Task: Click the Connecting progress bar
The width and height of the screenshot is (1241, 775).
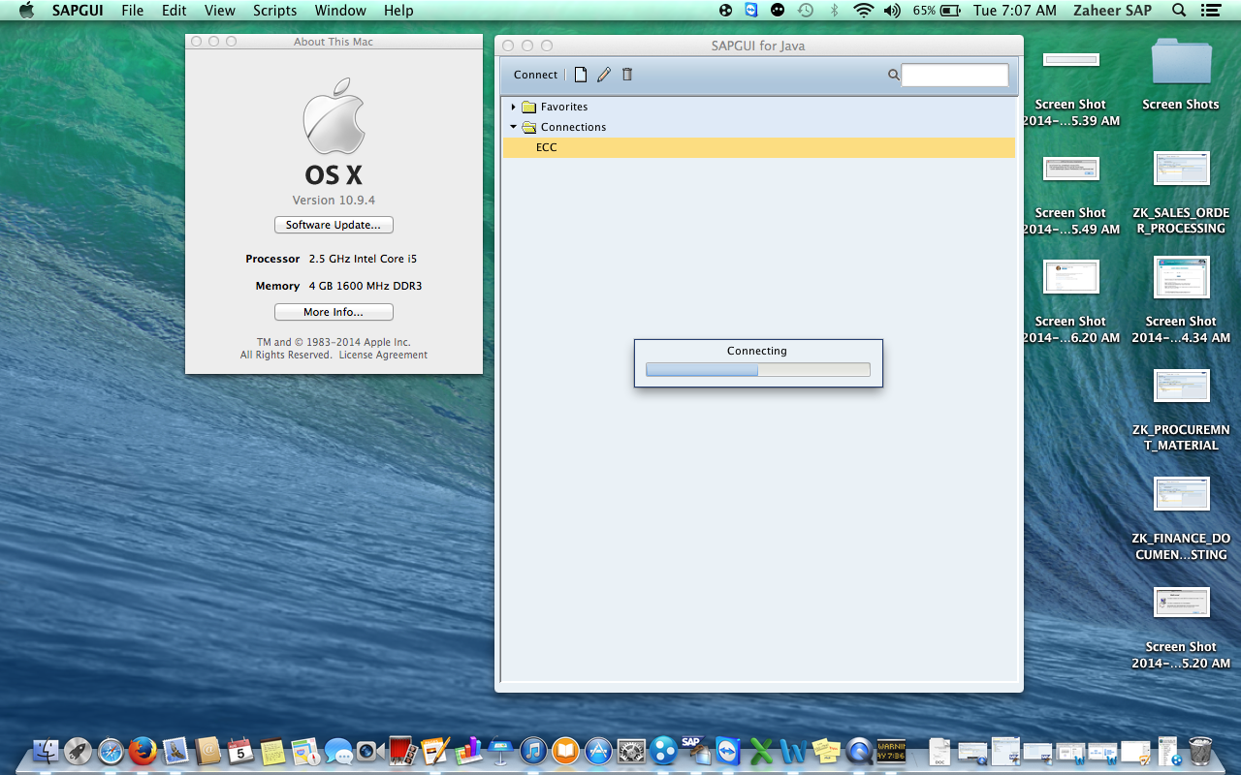Action: (x=758, y=369)
